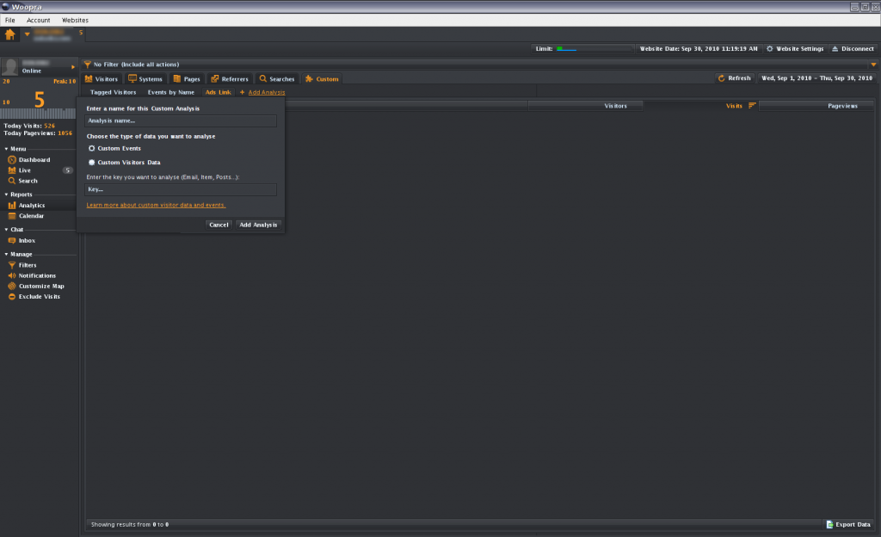Click the Today Visits value 526

(49, 126)
